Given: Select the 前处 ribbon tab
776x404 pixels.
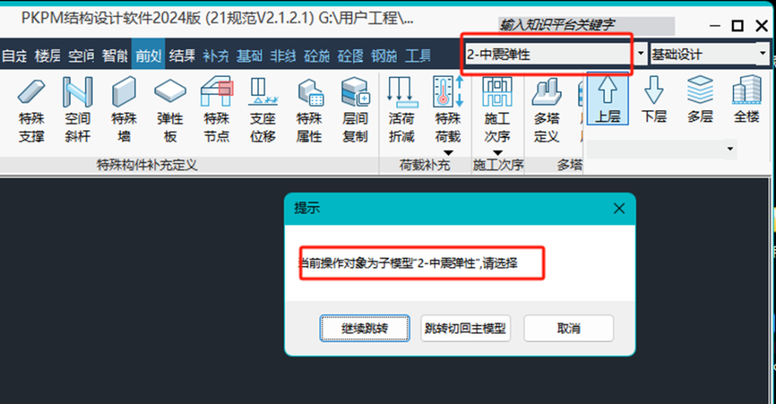Looking at the screenshot, I should [x=149, y=55].
